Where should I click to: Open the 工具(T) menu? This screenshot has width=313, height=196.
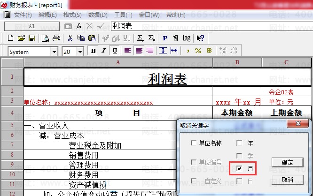point(123,15)
